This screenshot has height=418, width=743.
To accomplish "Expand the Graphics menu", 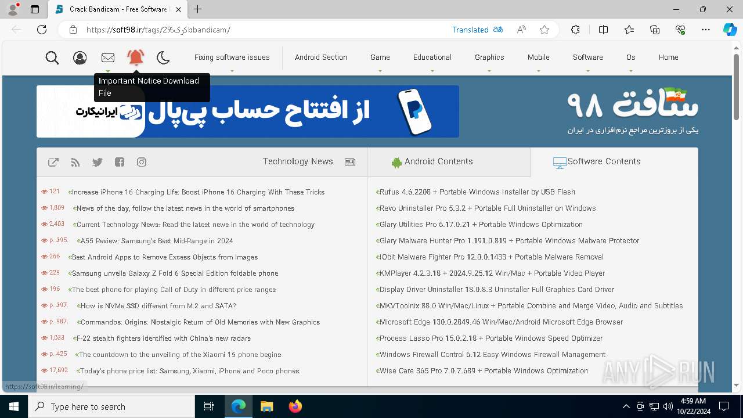I will 489,57.
